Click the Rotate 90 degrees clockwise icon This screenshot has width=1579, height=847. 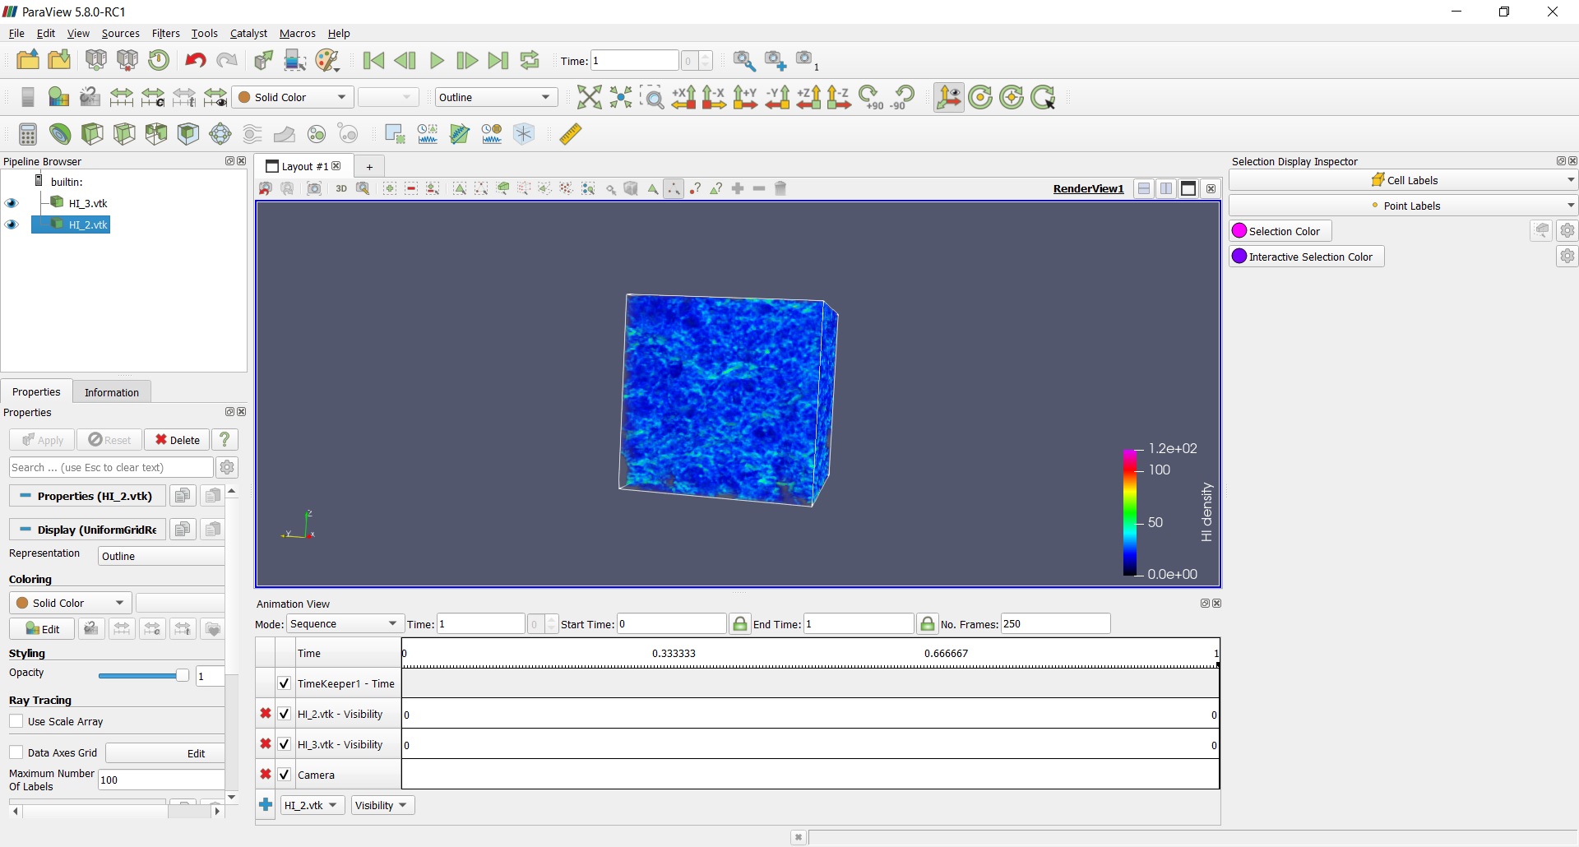pos(871,97)
